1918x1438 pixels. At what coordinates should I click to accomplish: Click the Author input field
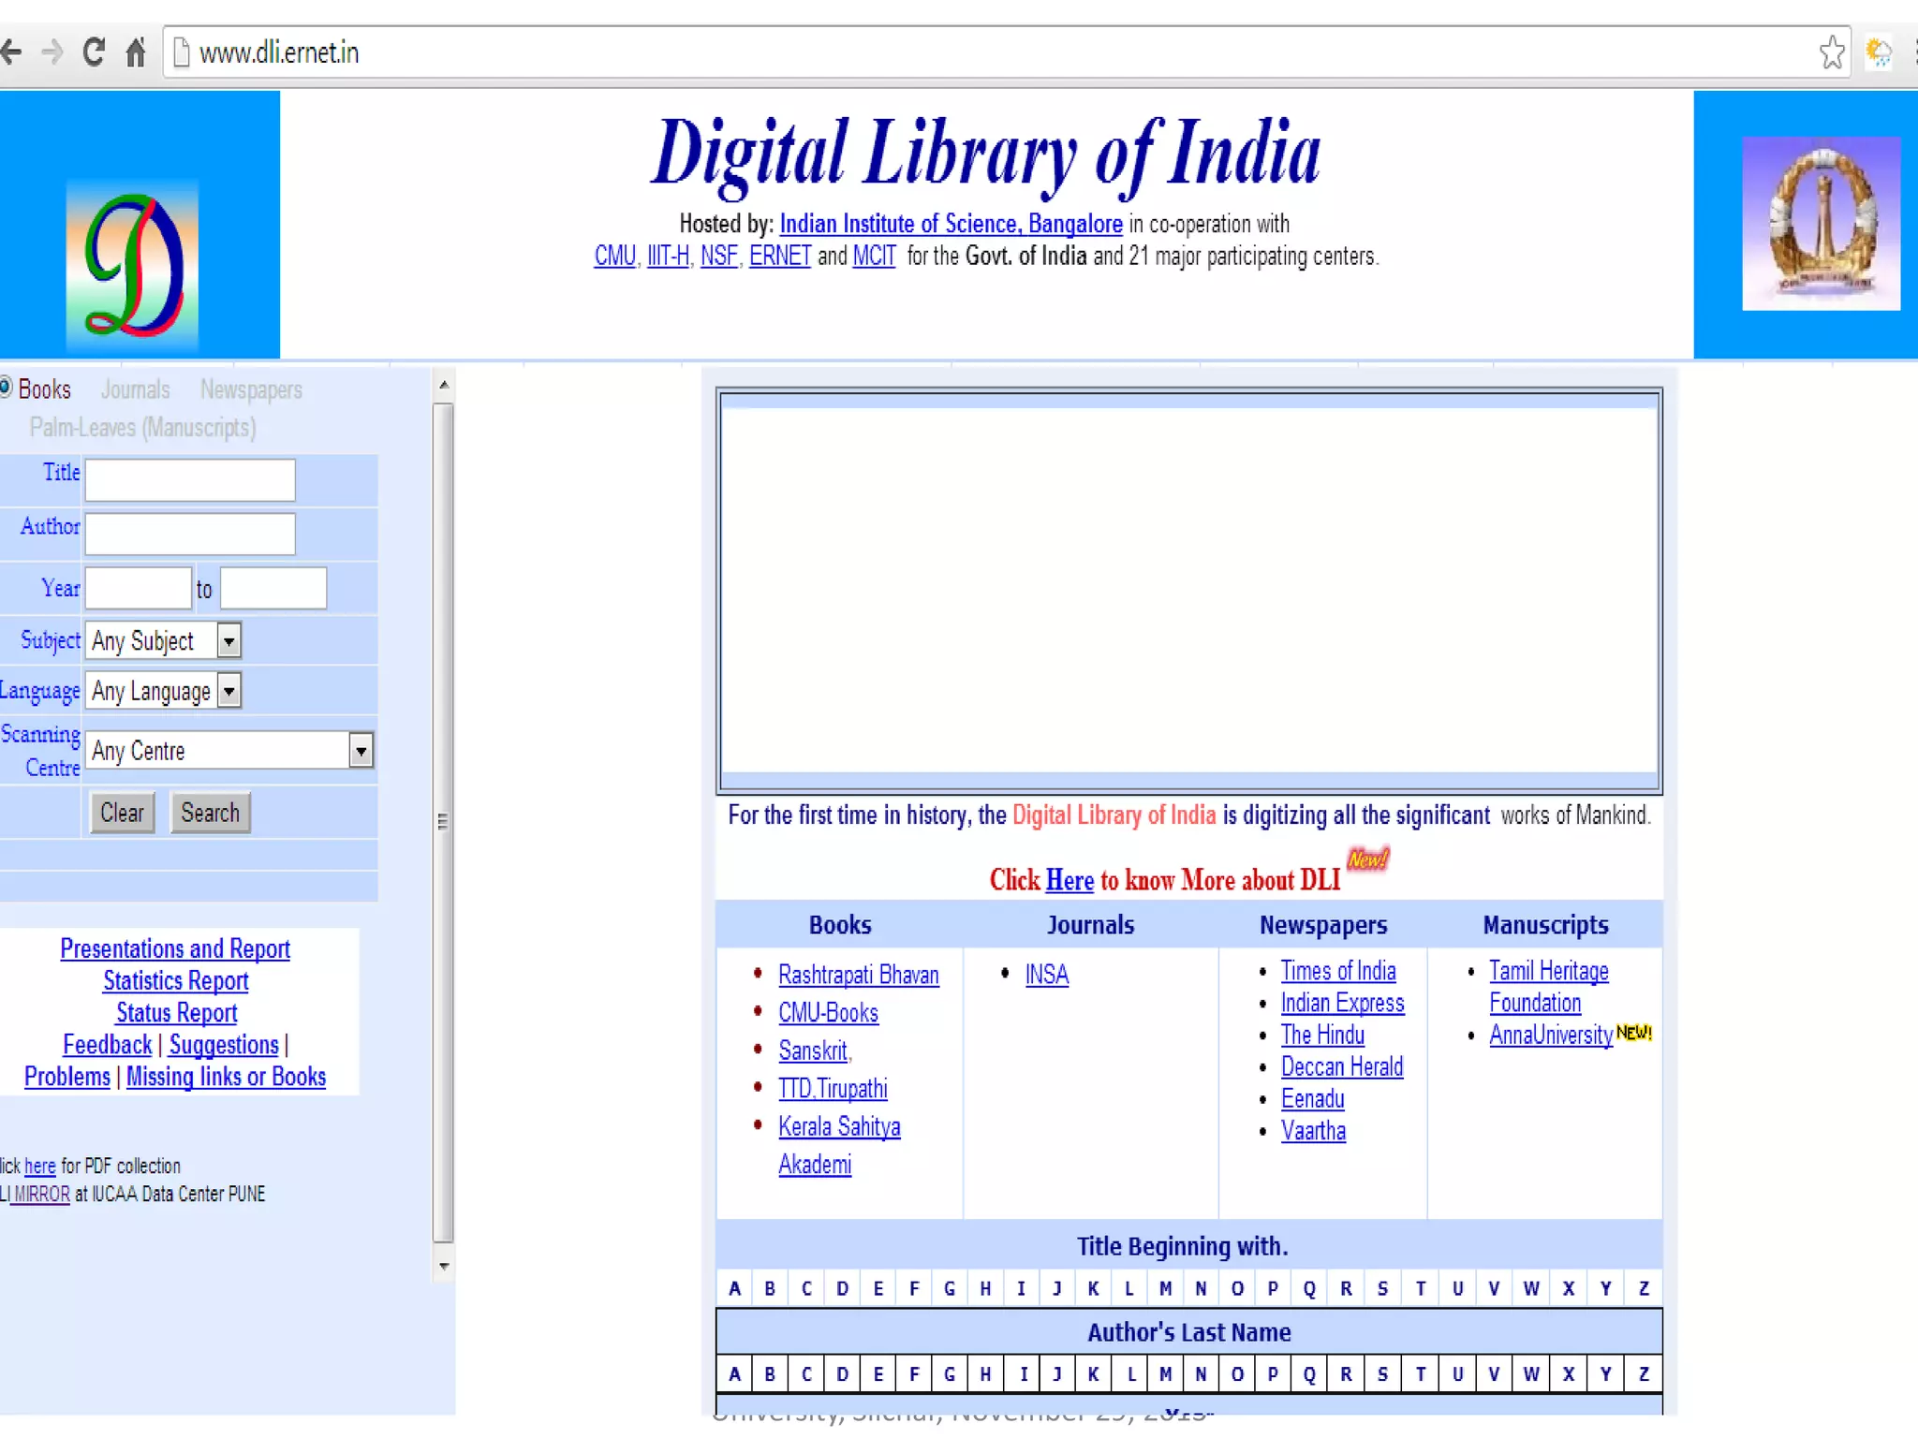tap(190, 534)
